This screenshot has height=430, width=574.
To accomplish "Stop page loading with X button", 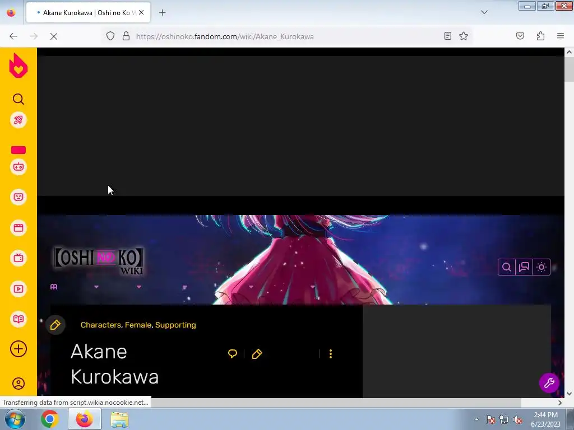I will [54, 36].
